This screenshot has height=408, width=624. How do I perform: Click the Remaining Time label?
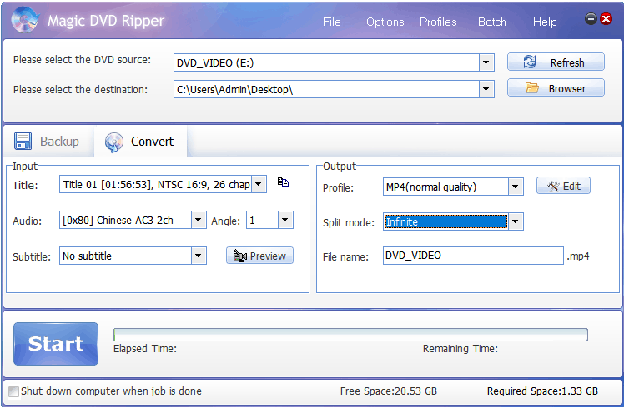(460, 348)
